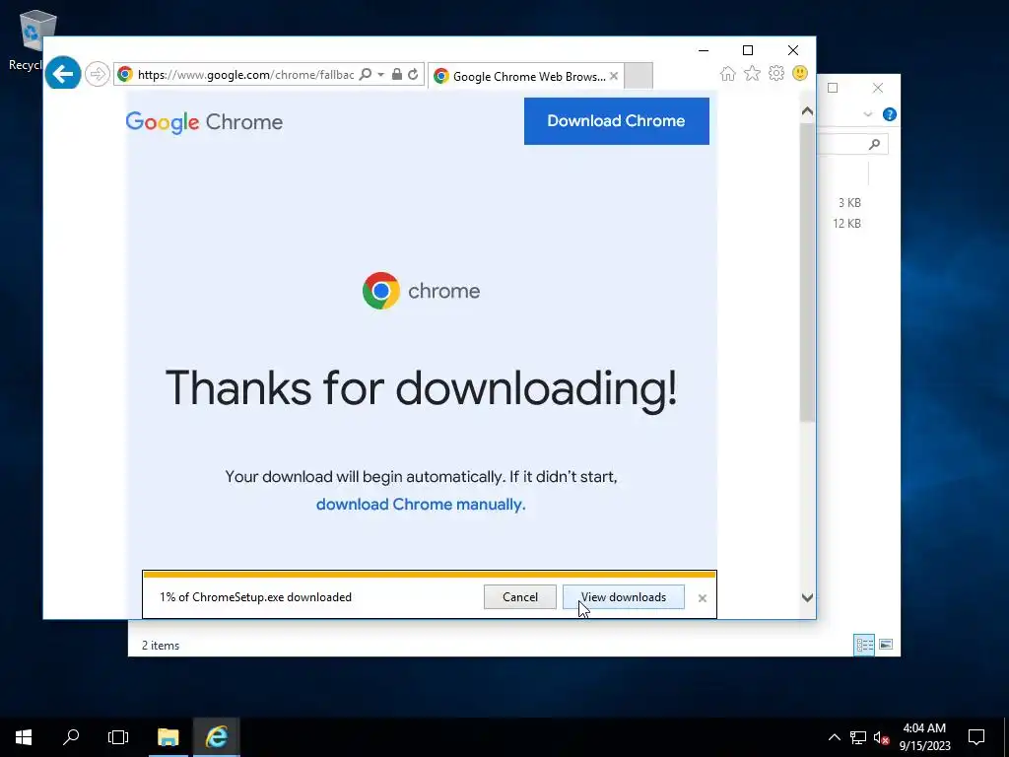Click the search magnifier in the address bar

[x=365, y=75]
